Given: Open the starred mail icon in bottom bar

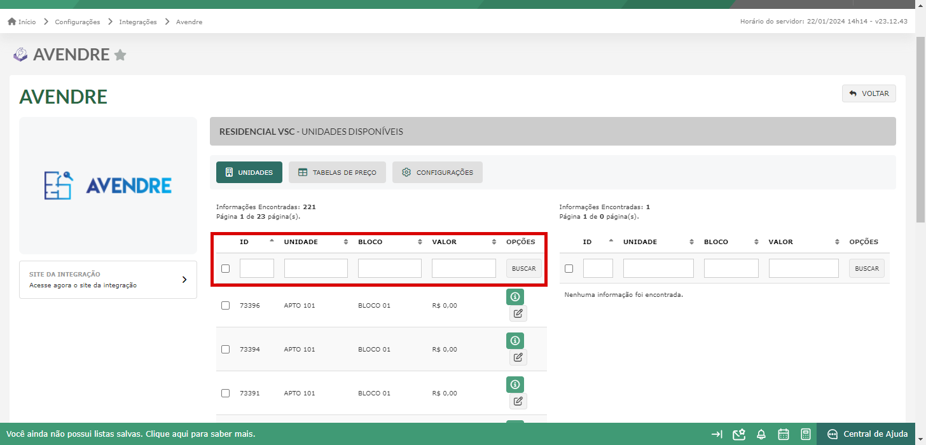Looking at the screenshot, I should click(x=739, y=434).
